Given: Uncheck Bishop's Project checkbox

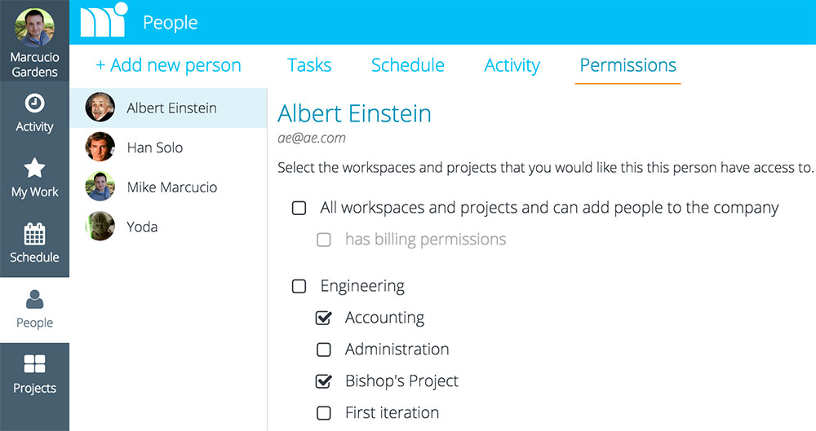Looking at the screenshot, I should click(x=324, y=381).
